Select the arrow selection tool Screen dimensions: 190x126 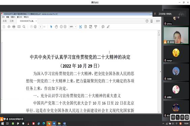pos(51,27)
